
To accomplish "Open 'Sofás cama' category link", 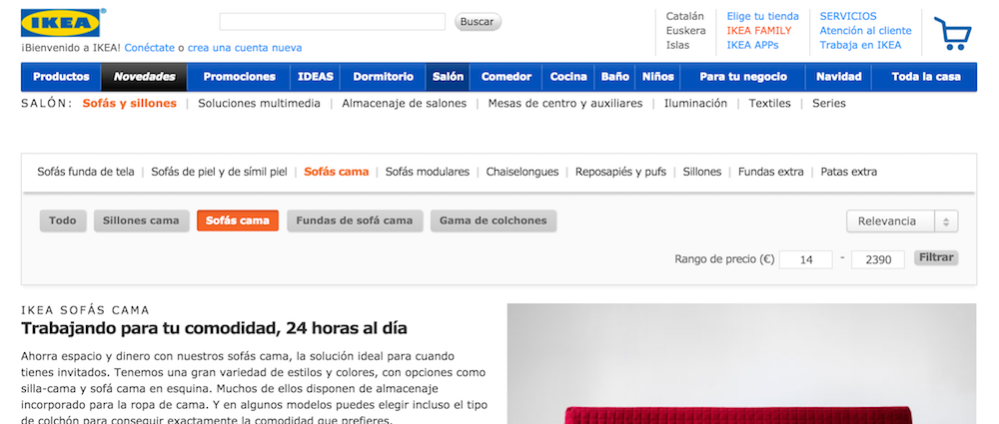I will pos(337,172).
